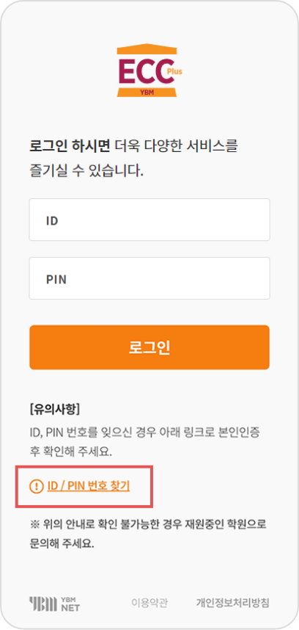Click the 'YBM NET' text in the footer
The width and height of the screenshot is (299, 630).
coord(70,604)
